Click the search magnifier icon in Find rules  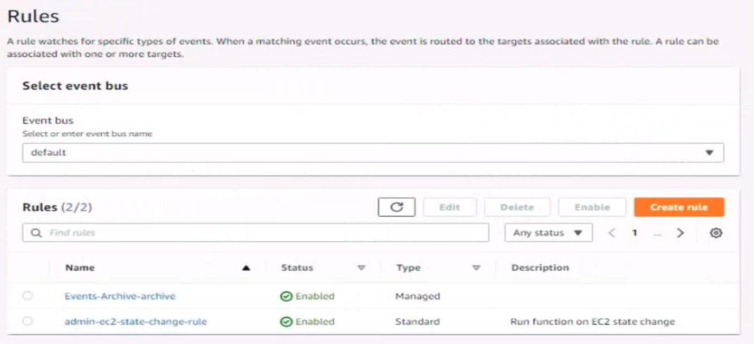click(x=37, y=233)
